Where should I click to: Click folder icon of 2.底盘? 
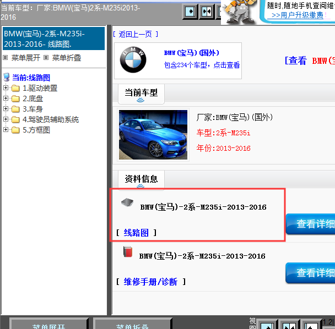tap(15, 98)
